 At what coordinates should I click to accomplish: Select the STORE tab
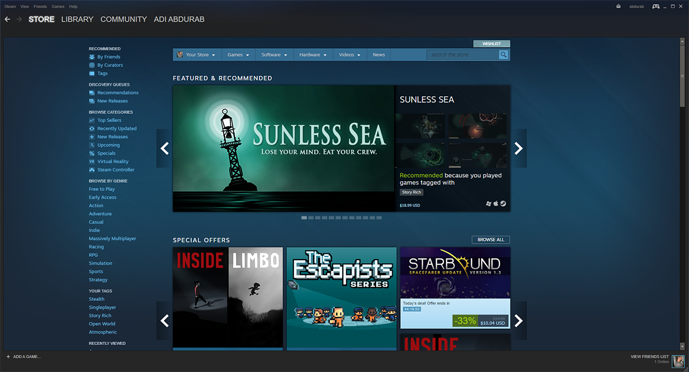click(41, 19)
